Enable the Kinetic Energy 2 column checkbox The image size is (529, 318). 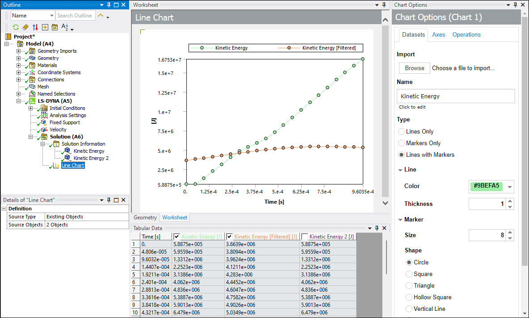point(305,237)
